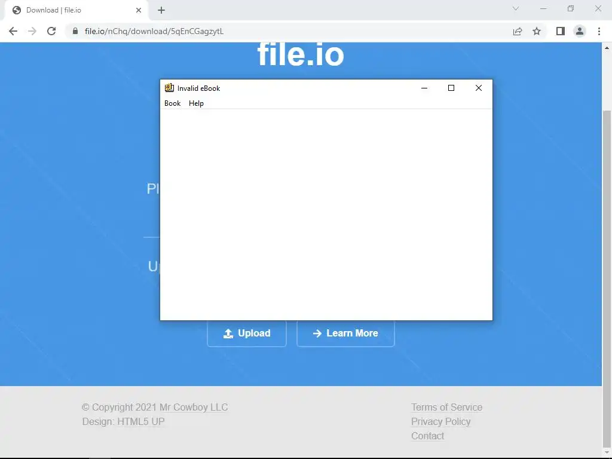Screen dimensions: 612x459
Task: Open the Book menu in Invalid eBook
Action: click(x=172, y=103)
